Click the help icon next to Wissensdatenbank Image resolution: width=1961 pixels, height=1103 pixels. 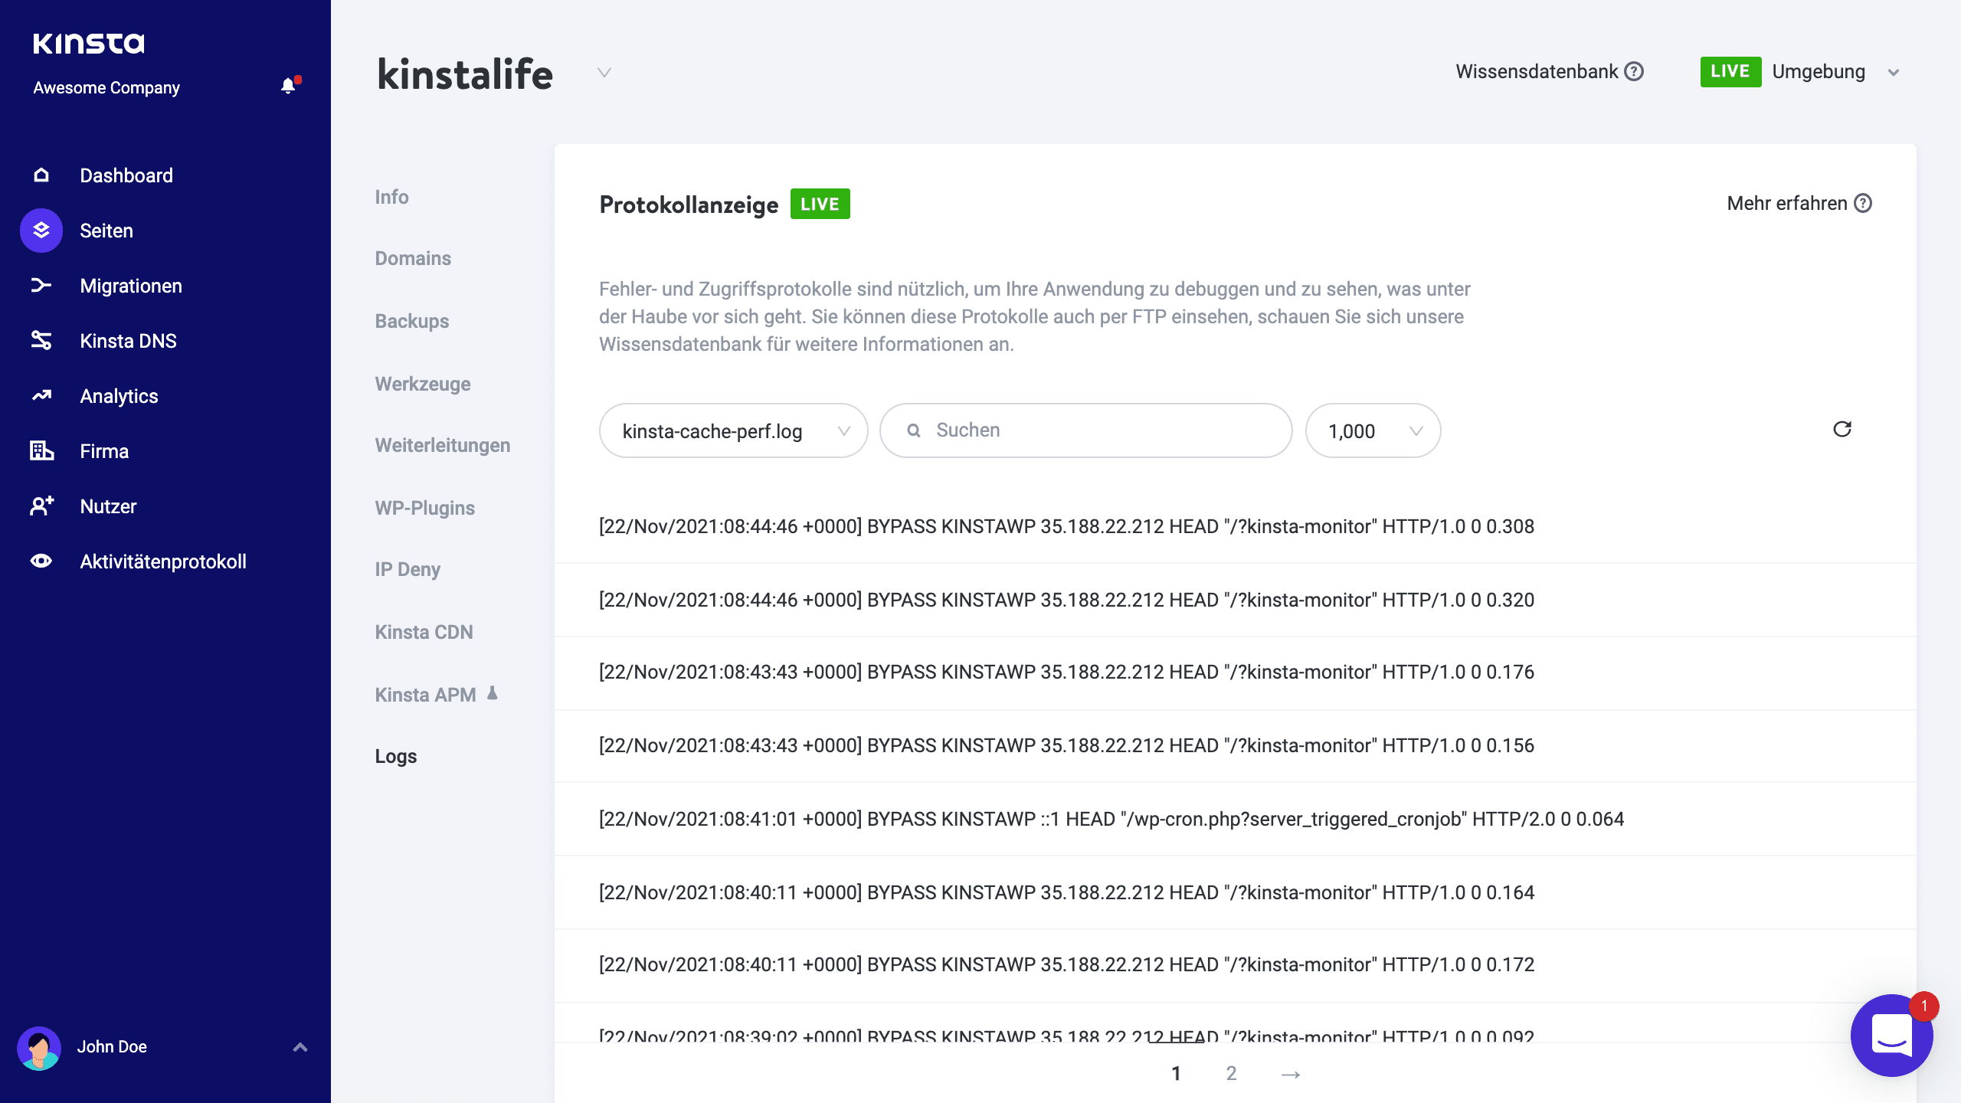(1632, 71)
